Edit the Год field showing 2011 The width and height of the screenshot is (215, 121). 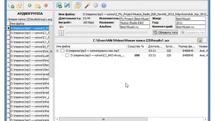(x=190, y=23)
